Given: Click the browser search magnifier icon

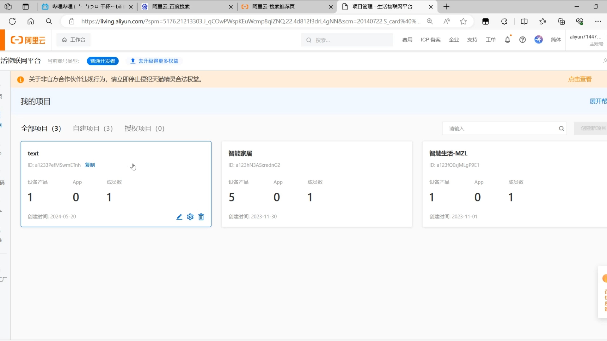Looking at the screenshot, I should [49, 21].
